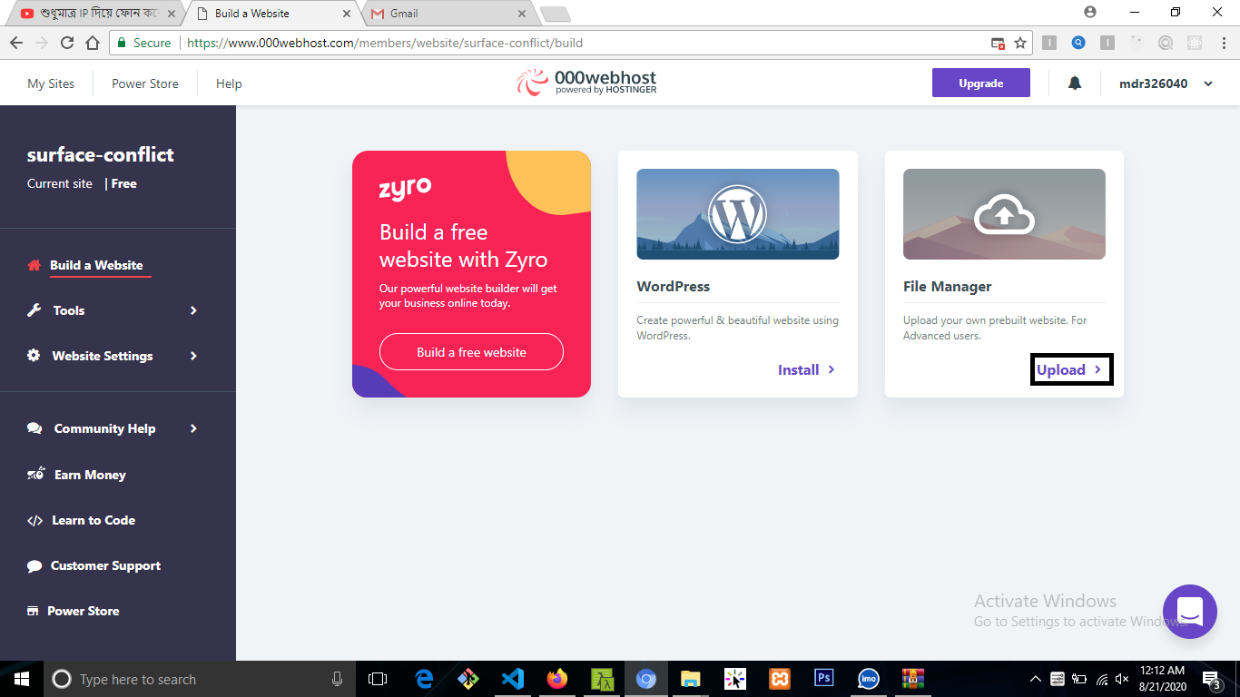Click the Community Help chat icon
The height and width of the screenshot is (697, 1240).
34,428
